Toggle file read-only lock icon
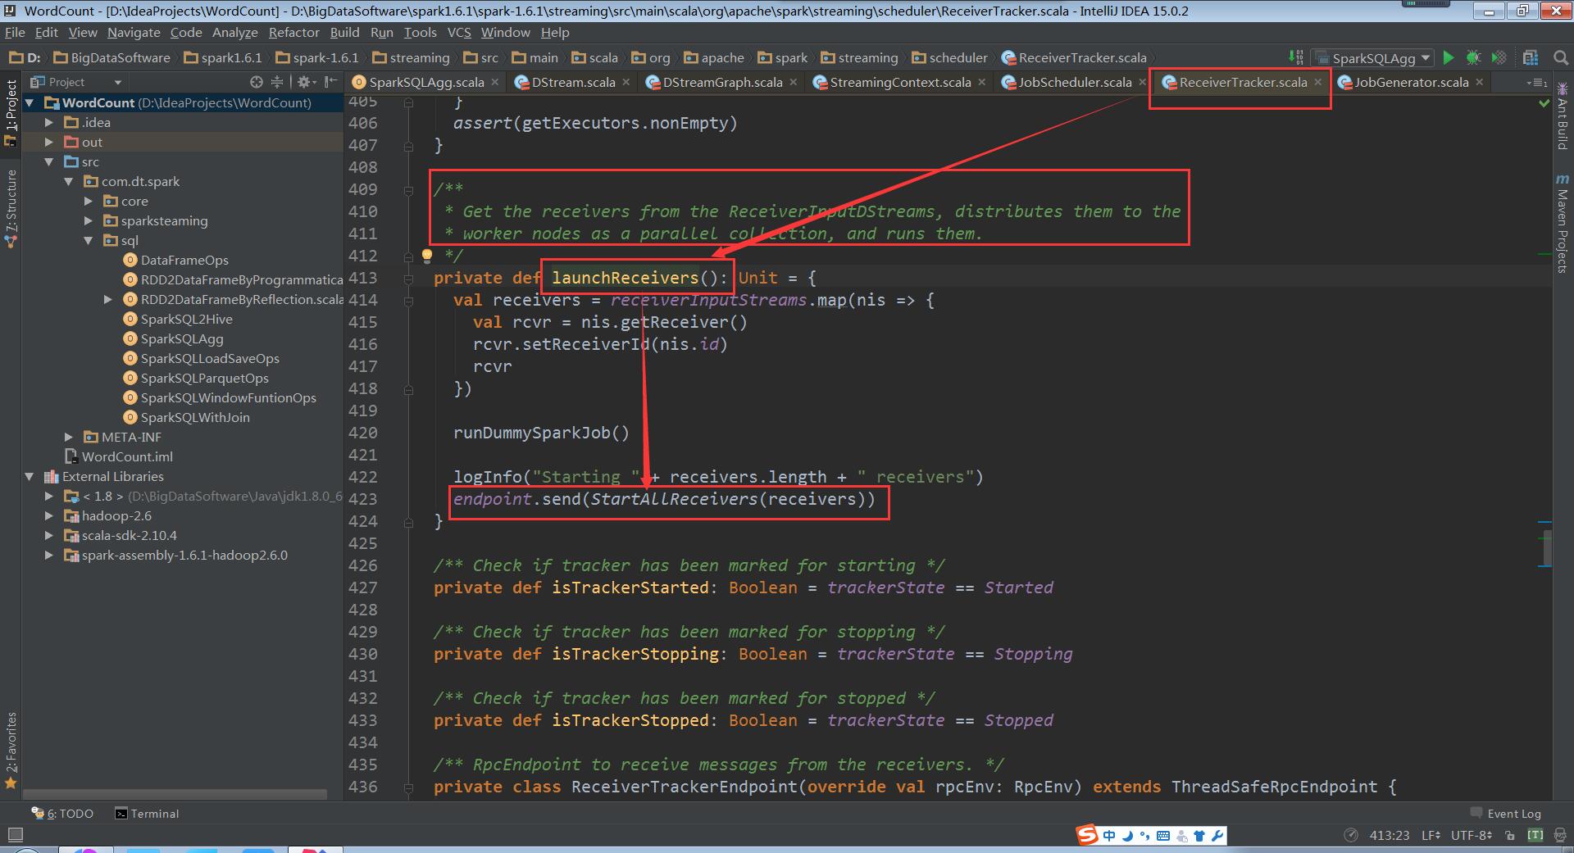 click(x=1510, y=835)
